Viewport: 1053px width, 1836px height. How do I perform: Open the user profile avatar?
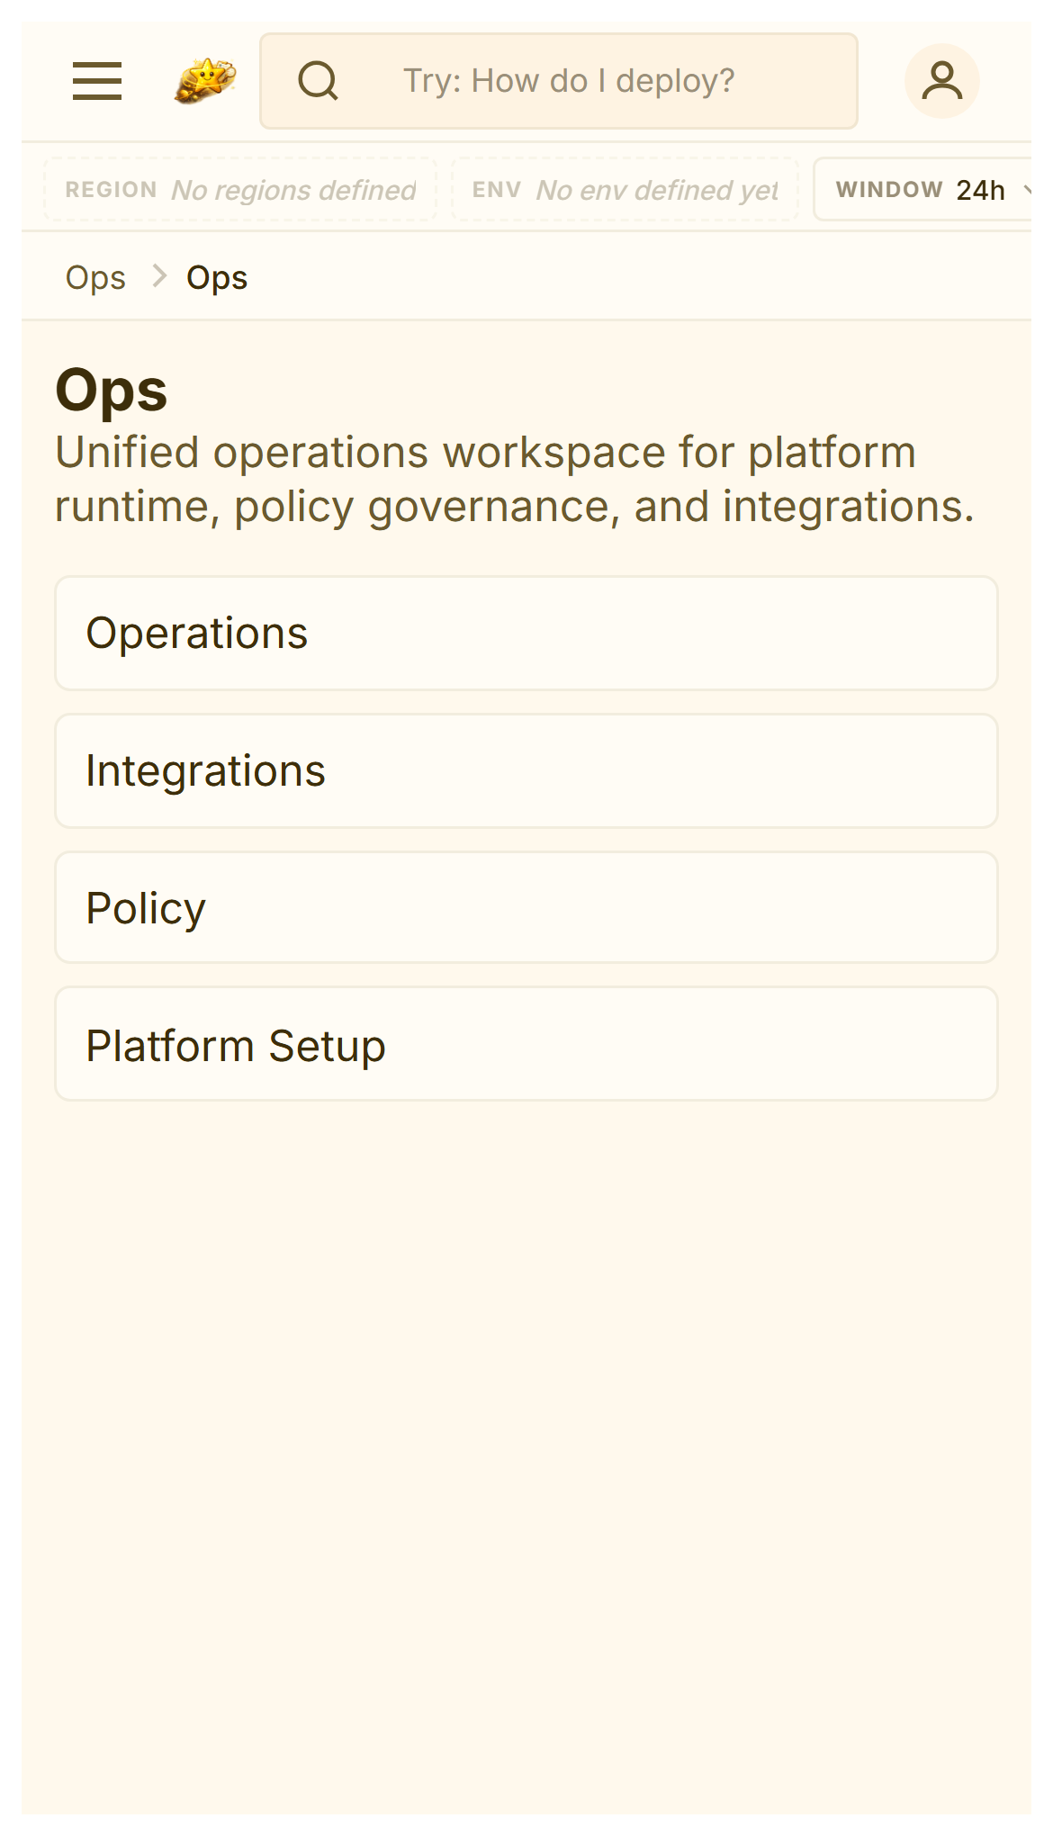point(941,81)
